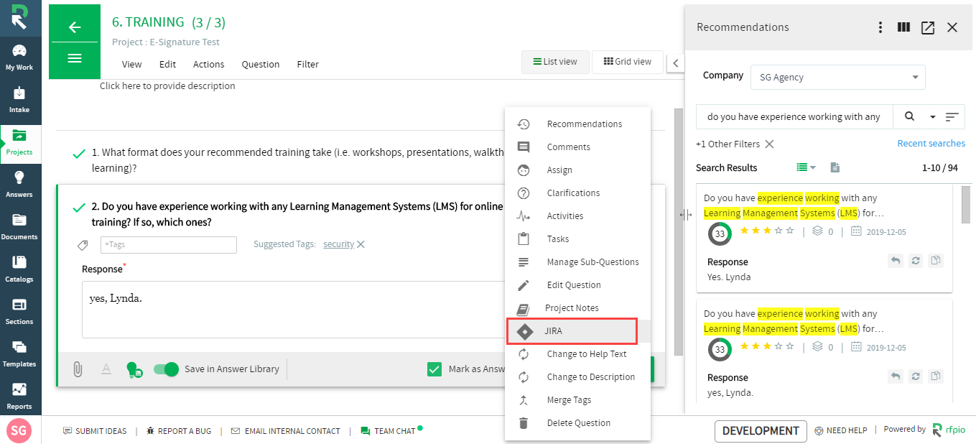Viewport: 976px width, 444px height.
Task: Open the Intake sidebar section
Action: pos(19,100)
